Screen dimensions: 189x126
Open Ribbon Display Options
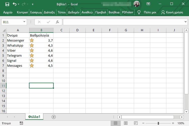click(148, 4)
